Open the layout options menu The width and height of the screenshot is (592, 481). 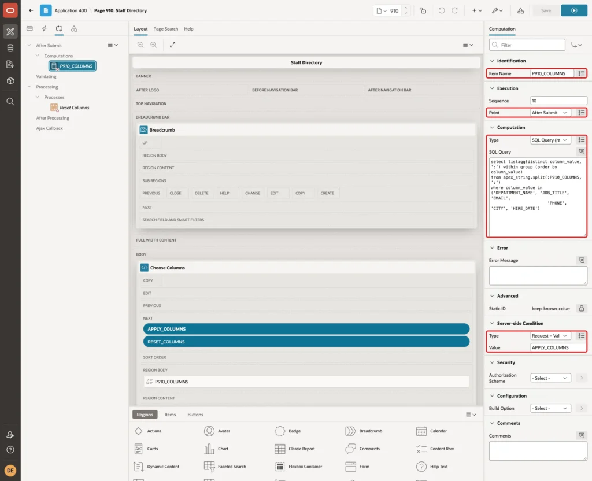pyautogui.click(x=468, y=45)
